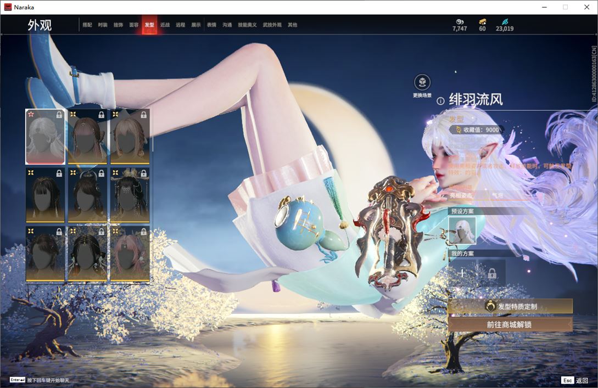Image resolution: width=598 pixels, height=388 pixels.
Task: Select the 亮相姿态 sub-tab
Action: coord(461,195)
